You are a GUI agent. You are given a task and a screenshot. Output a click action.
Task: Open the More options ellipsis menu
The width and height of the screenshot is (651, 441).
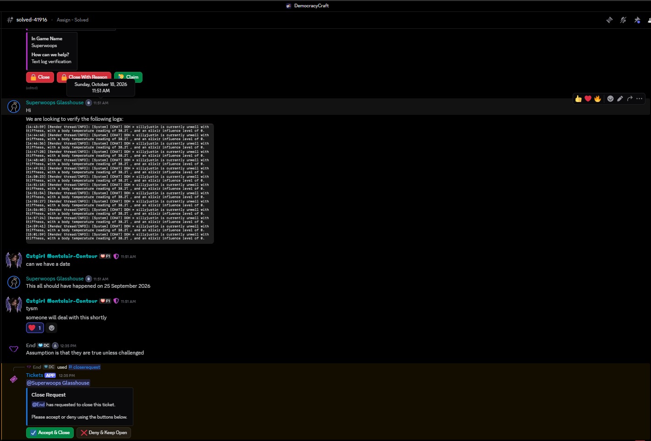click(x=640, y=98)
